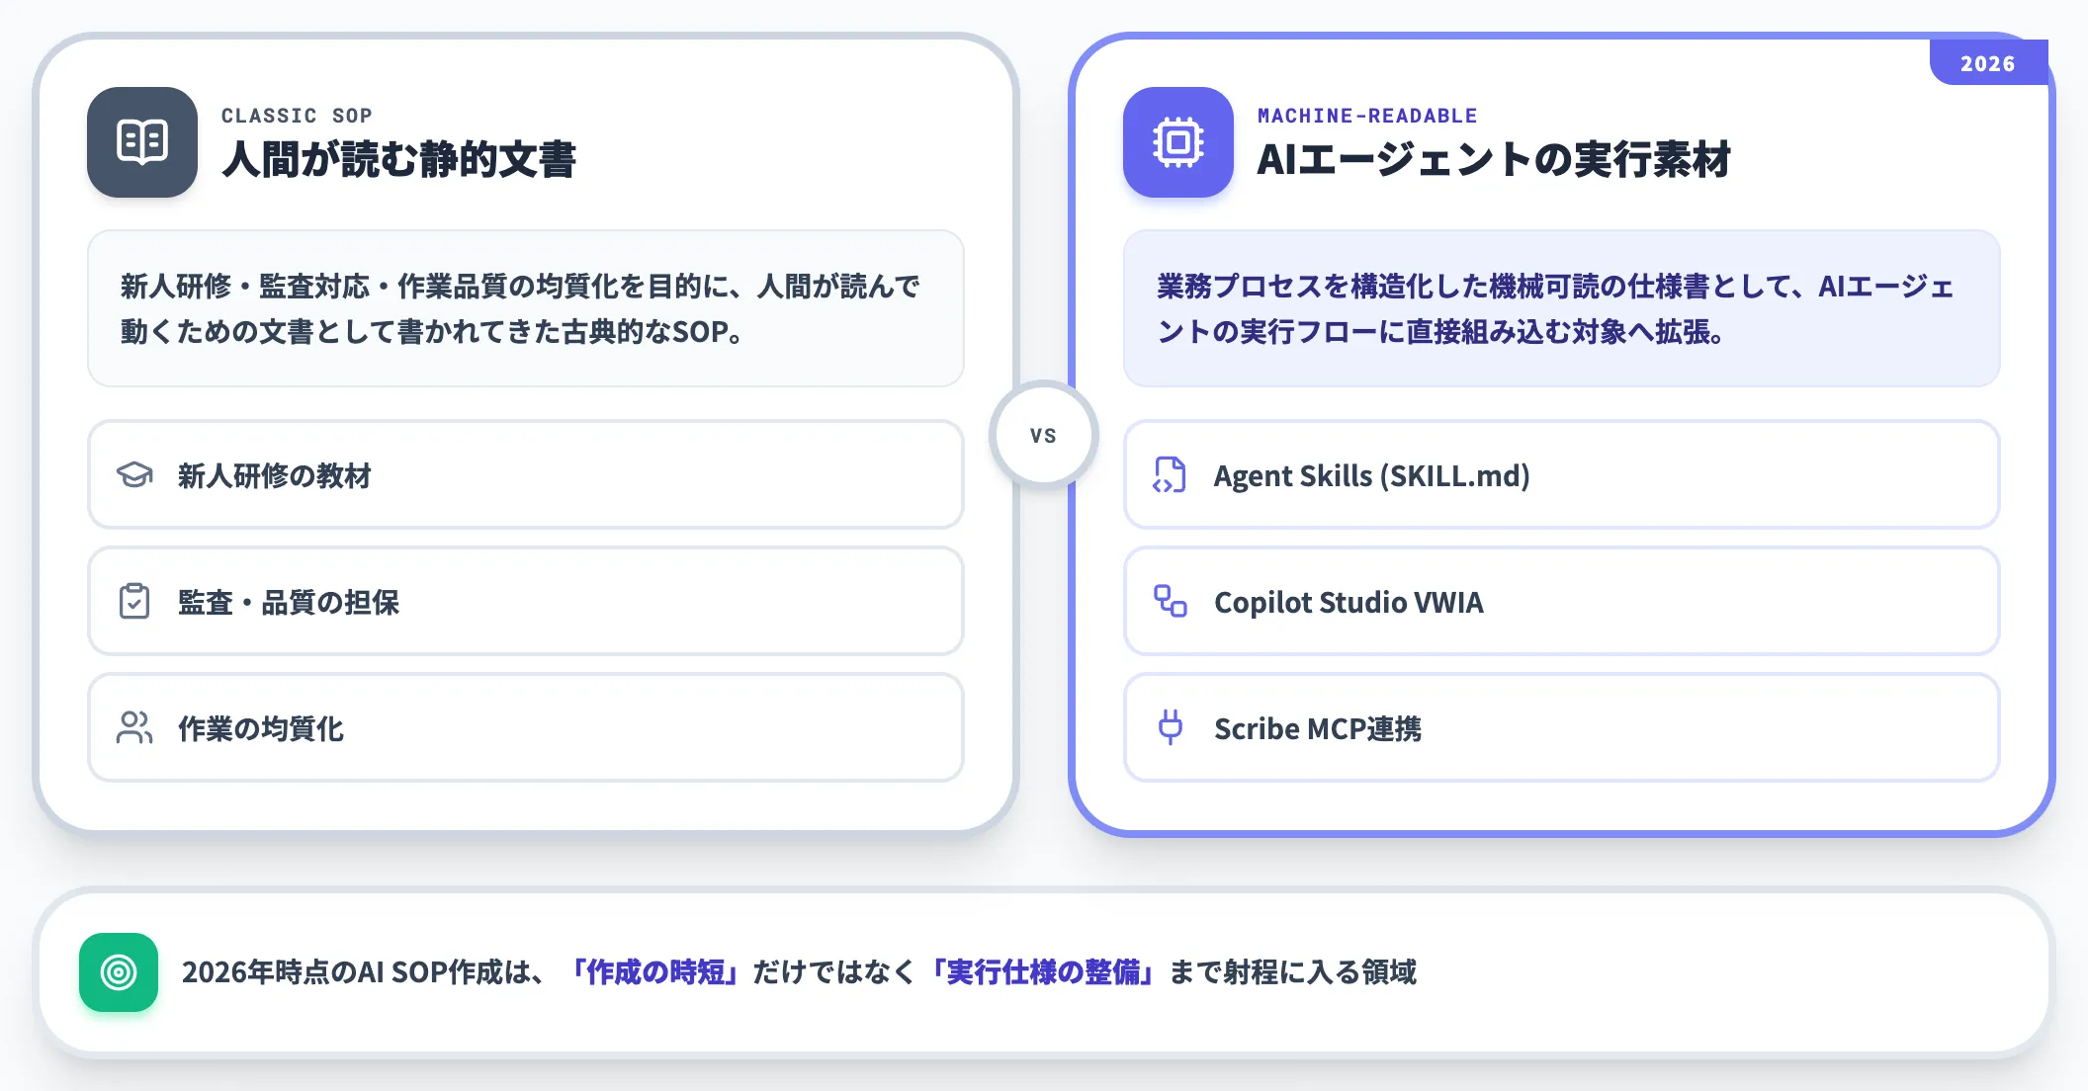Select the 監査・品質の担保 row
2088x1091 pixels.
[526, 601]
